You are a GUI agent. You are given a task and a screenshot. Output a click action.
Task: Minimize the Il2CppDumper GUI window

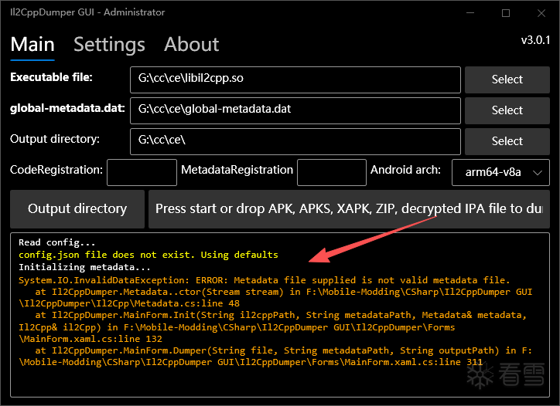pos(470,12)
